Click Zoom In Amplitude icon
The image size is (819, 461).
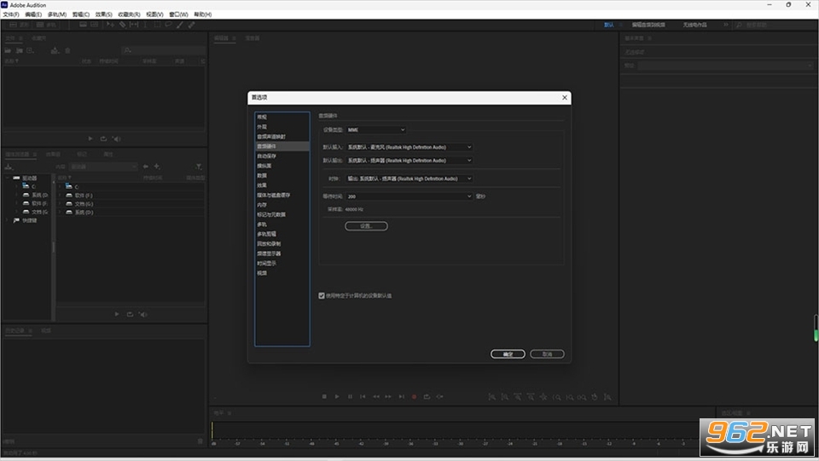coord(492,397)
